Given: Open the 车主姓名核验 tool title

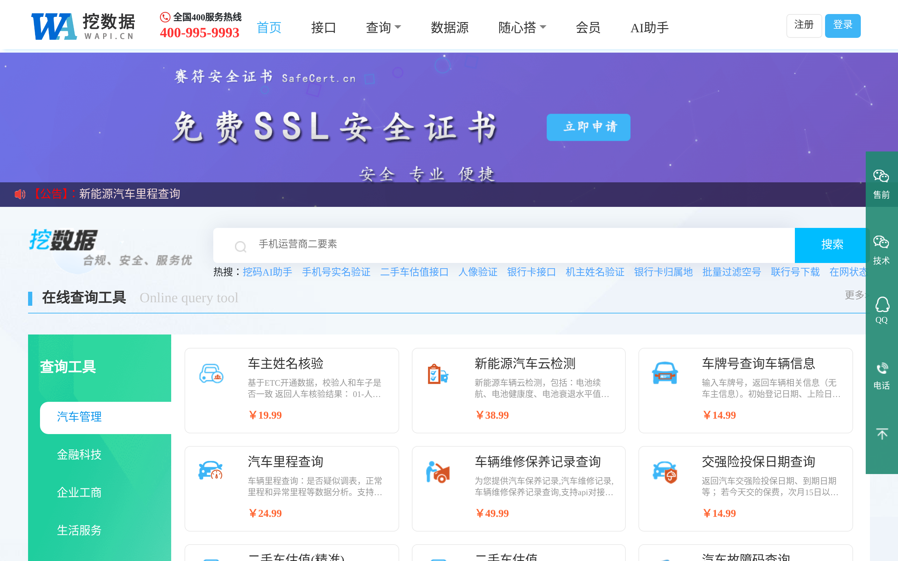Looking at the screenshot, I should point(286,364).
